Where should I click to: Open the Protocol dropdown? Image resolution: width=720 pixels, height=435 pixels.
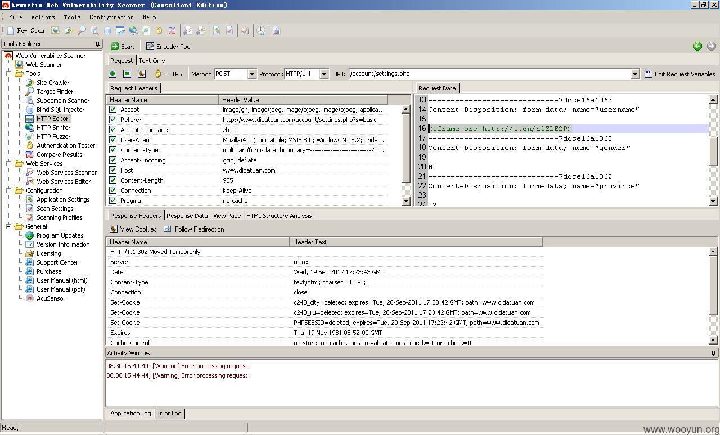point(323,74)
